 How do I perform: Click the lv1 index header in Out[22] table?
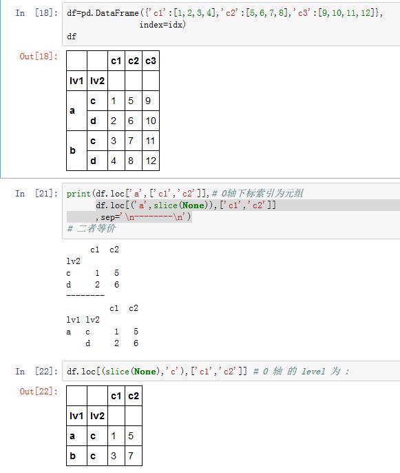(x=76, y=416)
